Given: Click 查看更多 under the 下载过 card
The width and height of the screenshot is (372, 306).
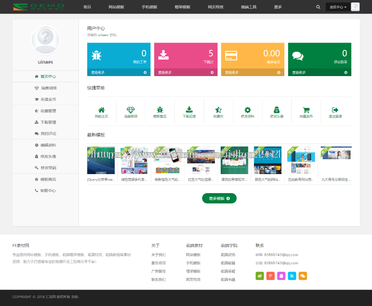Looking at the screenshot, I should click(x=186, y=72).
